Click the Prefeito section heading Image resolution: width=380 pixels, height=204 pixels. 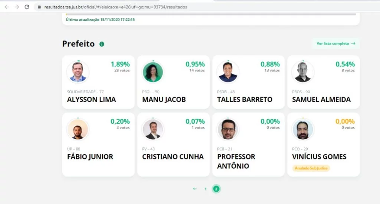coord(78,44)
